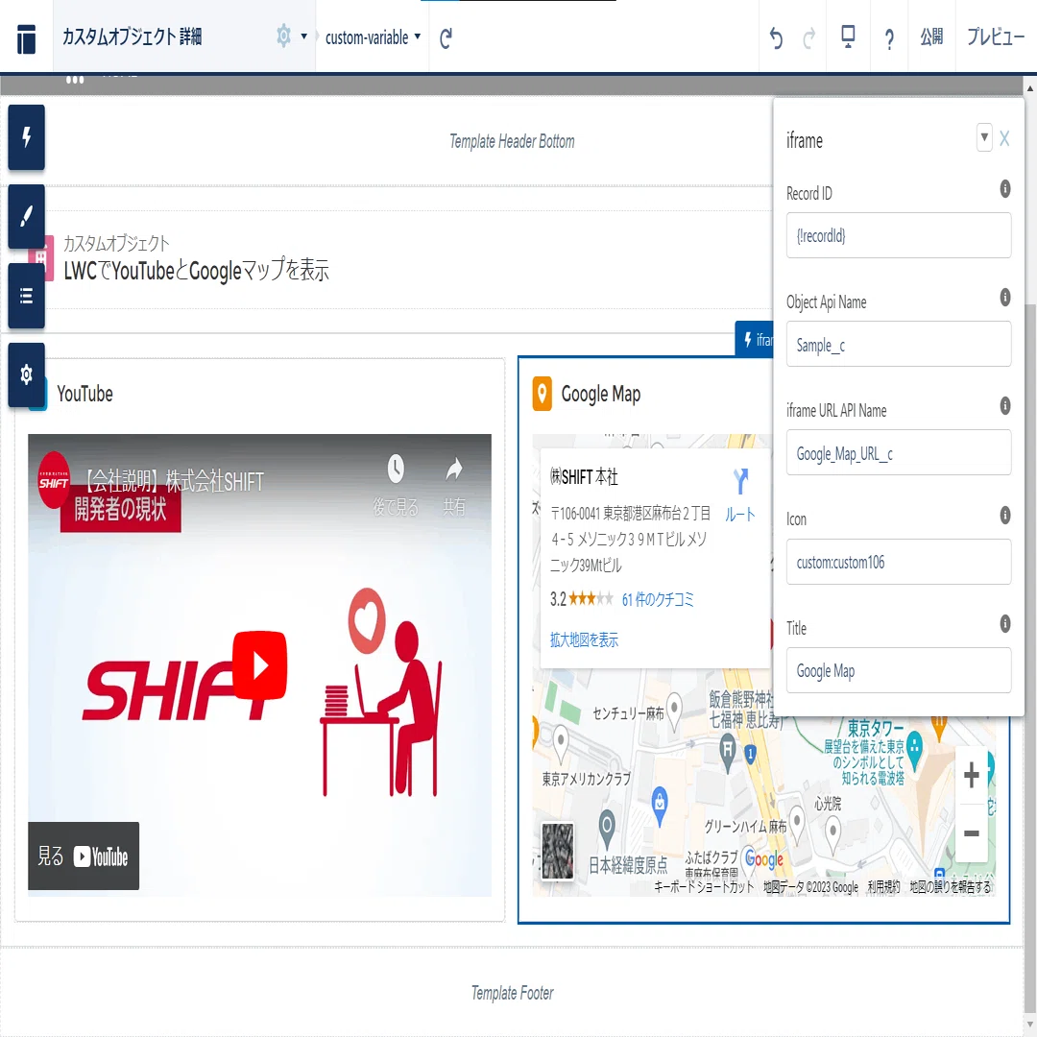This screenshot has width=1037, height=1037.
Task: Open the 拡大地図を表示 link
Action: [x=584, y=639]
